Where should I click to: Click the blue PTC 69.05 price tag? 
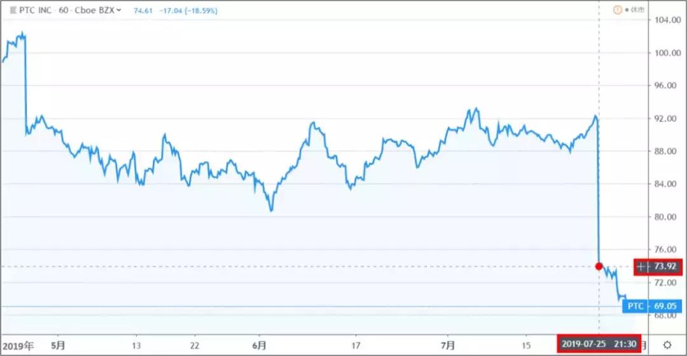click(x=652, y=306)
